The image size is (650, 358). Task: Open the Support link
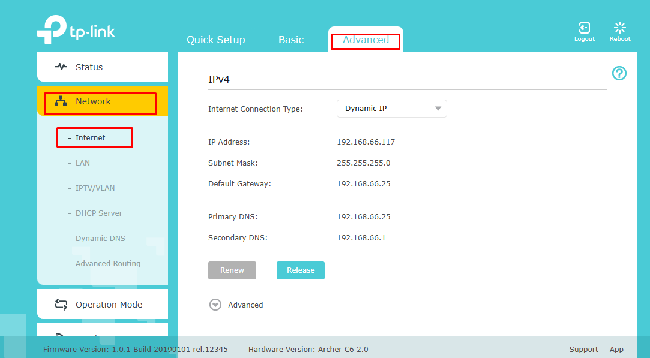pos(583,350)
